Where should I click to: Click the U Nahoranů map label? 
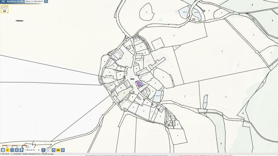click(x=19, y=21)
